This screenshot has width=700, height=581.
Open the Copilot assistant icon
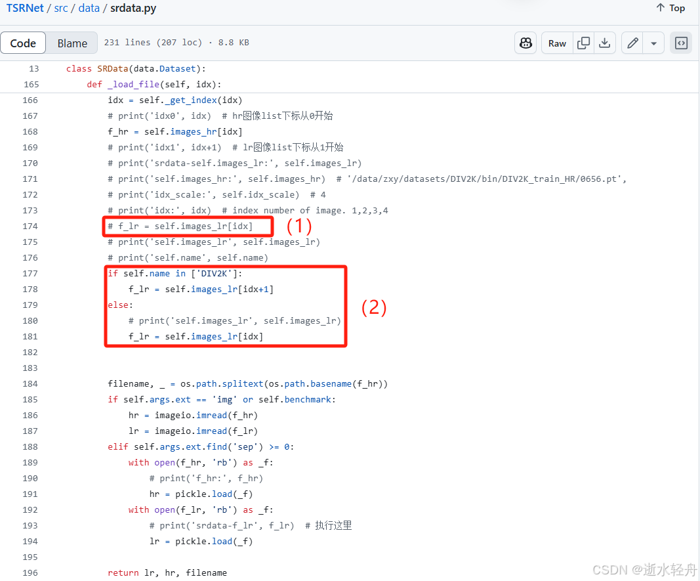click(x=525, y=43)
